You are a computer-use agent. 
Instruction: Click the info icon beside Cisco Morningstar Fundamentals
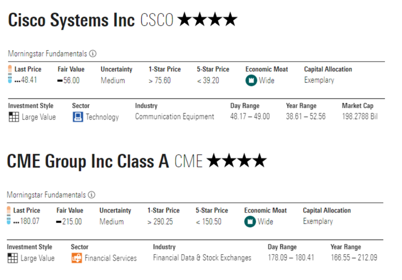(93, 54)
